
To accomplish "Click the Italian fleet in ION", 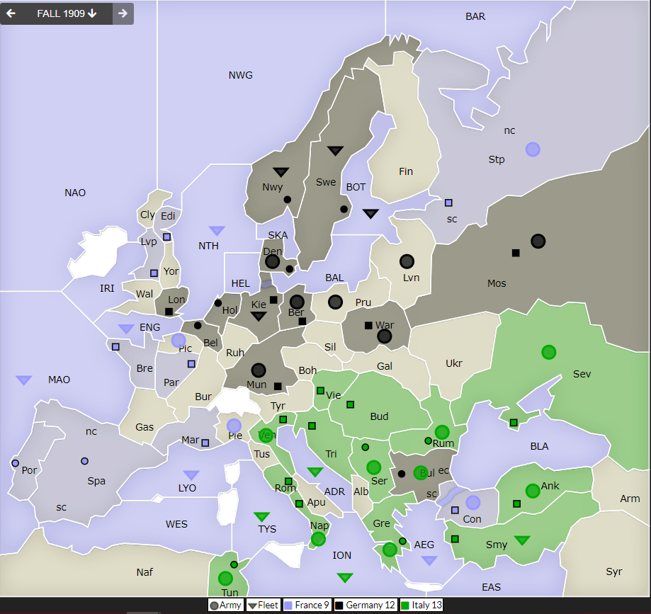I will tap(345, 577).
